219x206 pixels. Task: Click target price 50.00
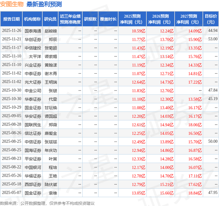click(213, 141)
